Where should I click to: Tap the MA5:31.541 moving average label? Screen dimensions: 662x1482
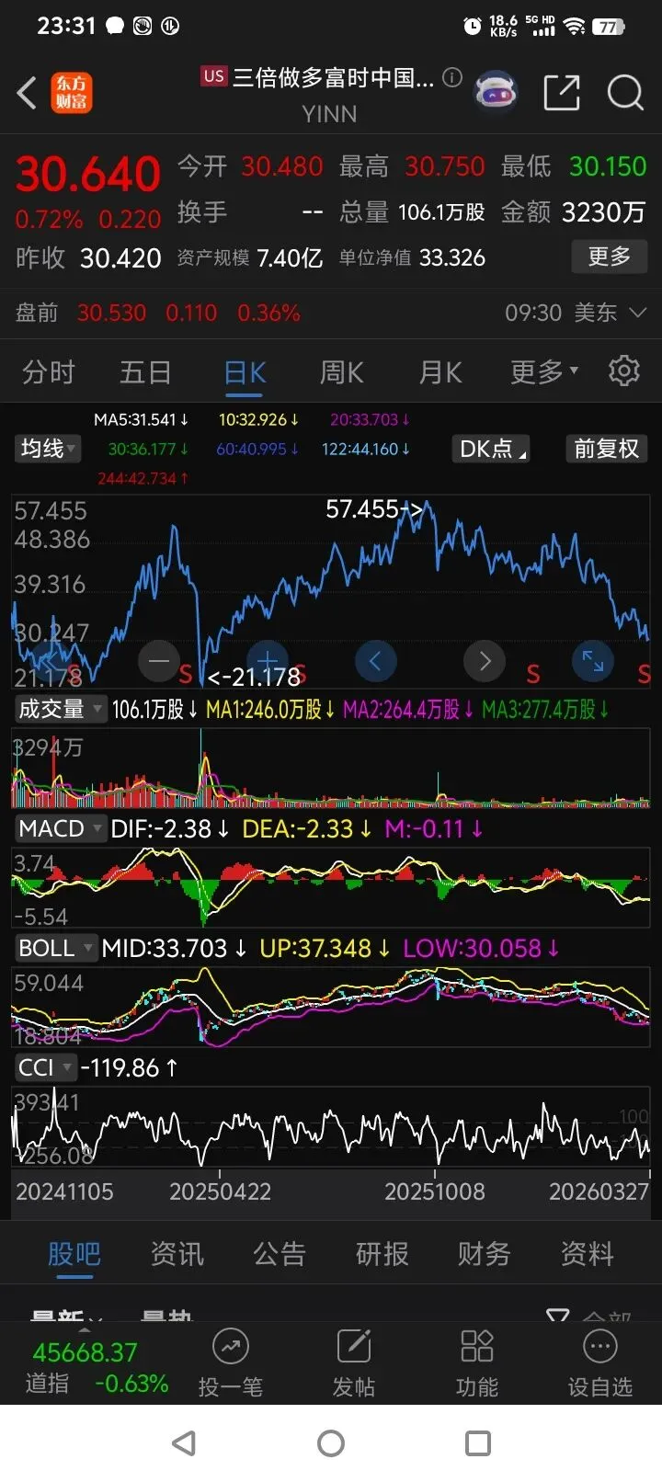pos(141,419)
